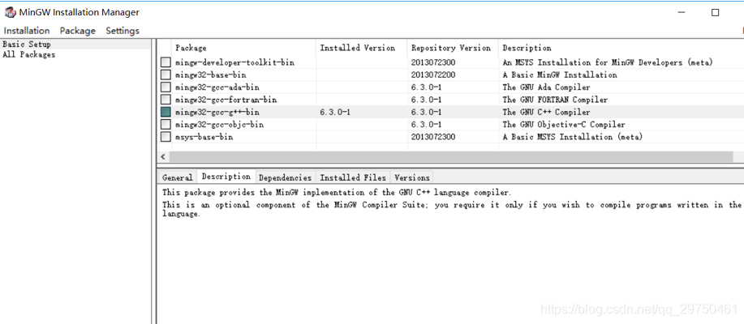Mark the mingw-developer-toolkit-bin checkbox

166,62
